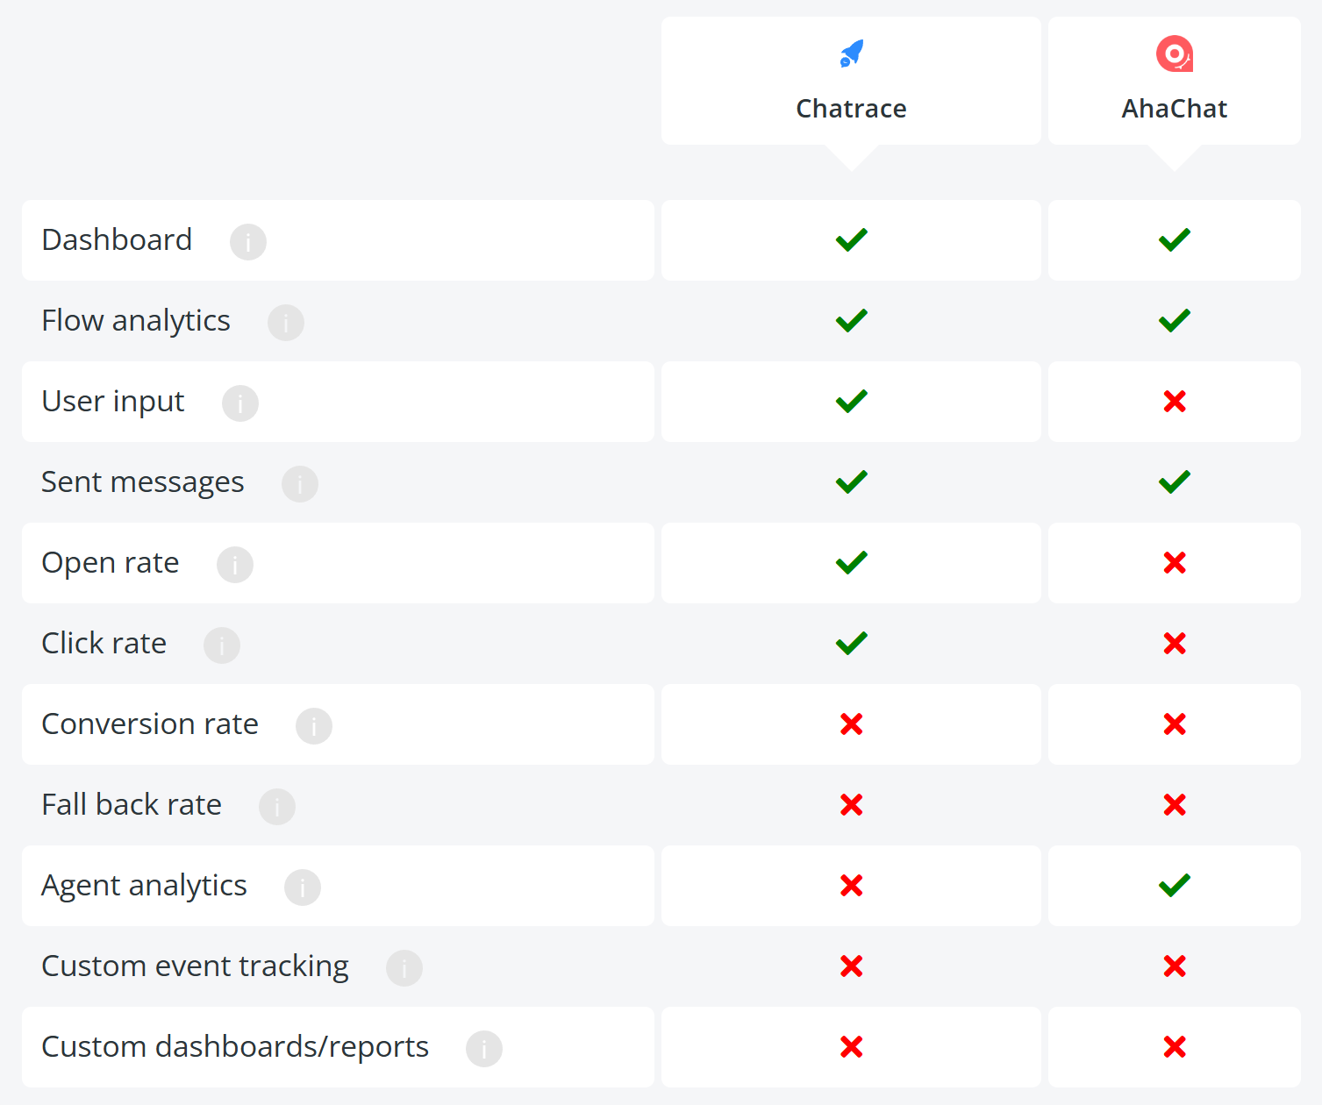Click AhaChat red cross for User input
1322x1105 pixels.
click(x=1175, y=401)
